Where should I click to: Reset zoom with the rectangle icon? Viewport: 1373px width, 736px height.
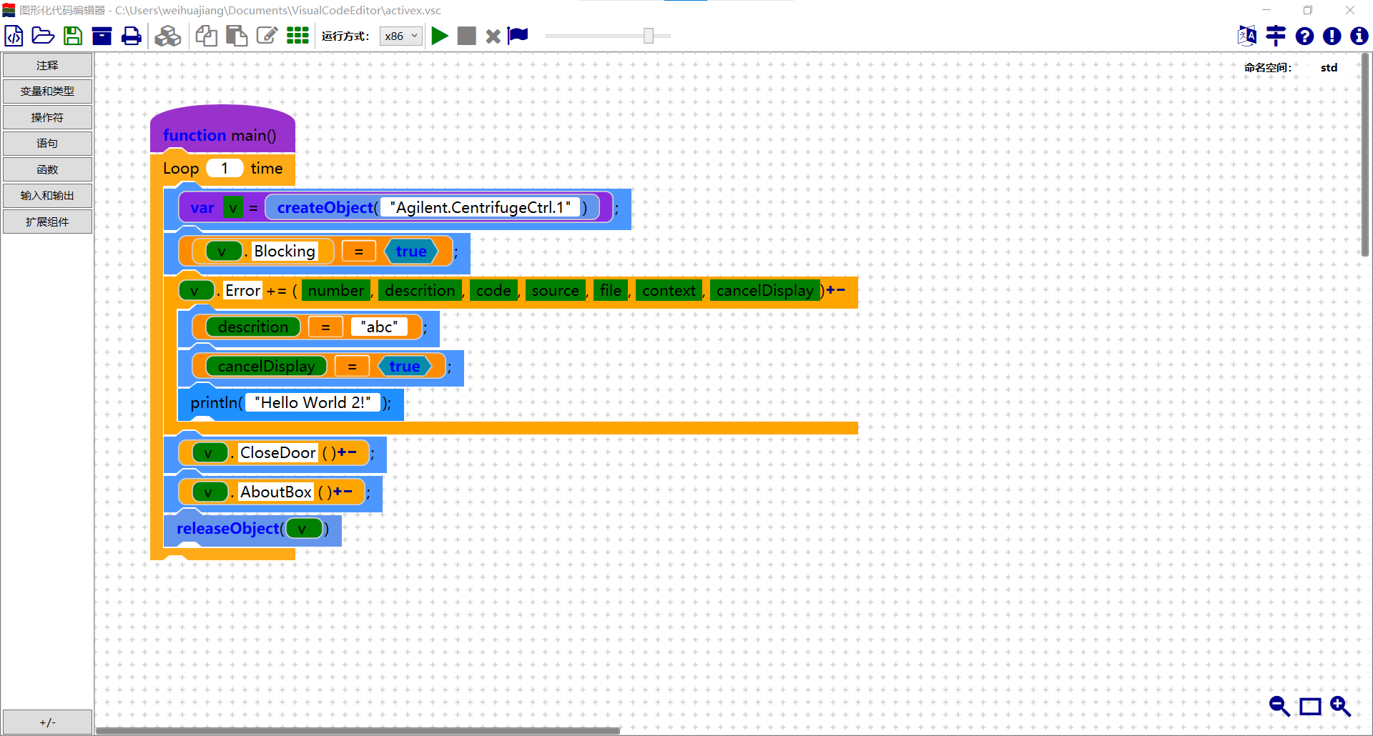click(1310, 707)
